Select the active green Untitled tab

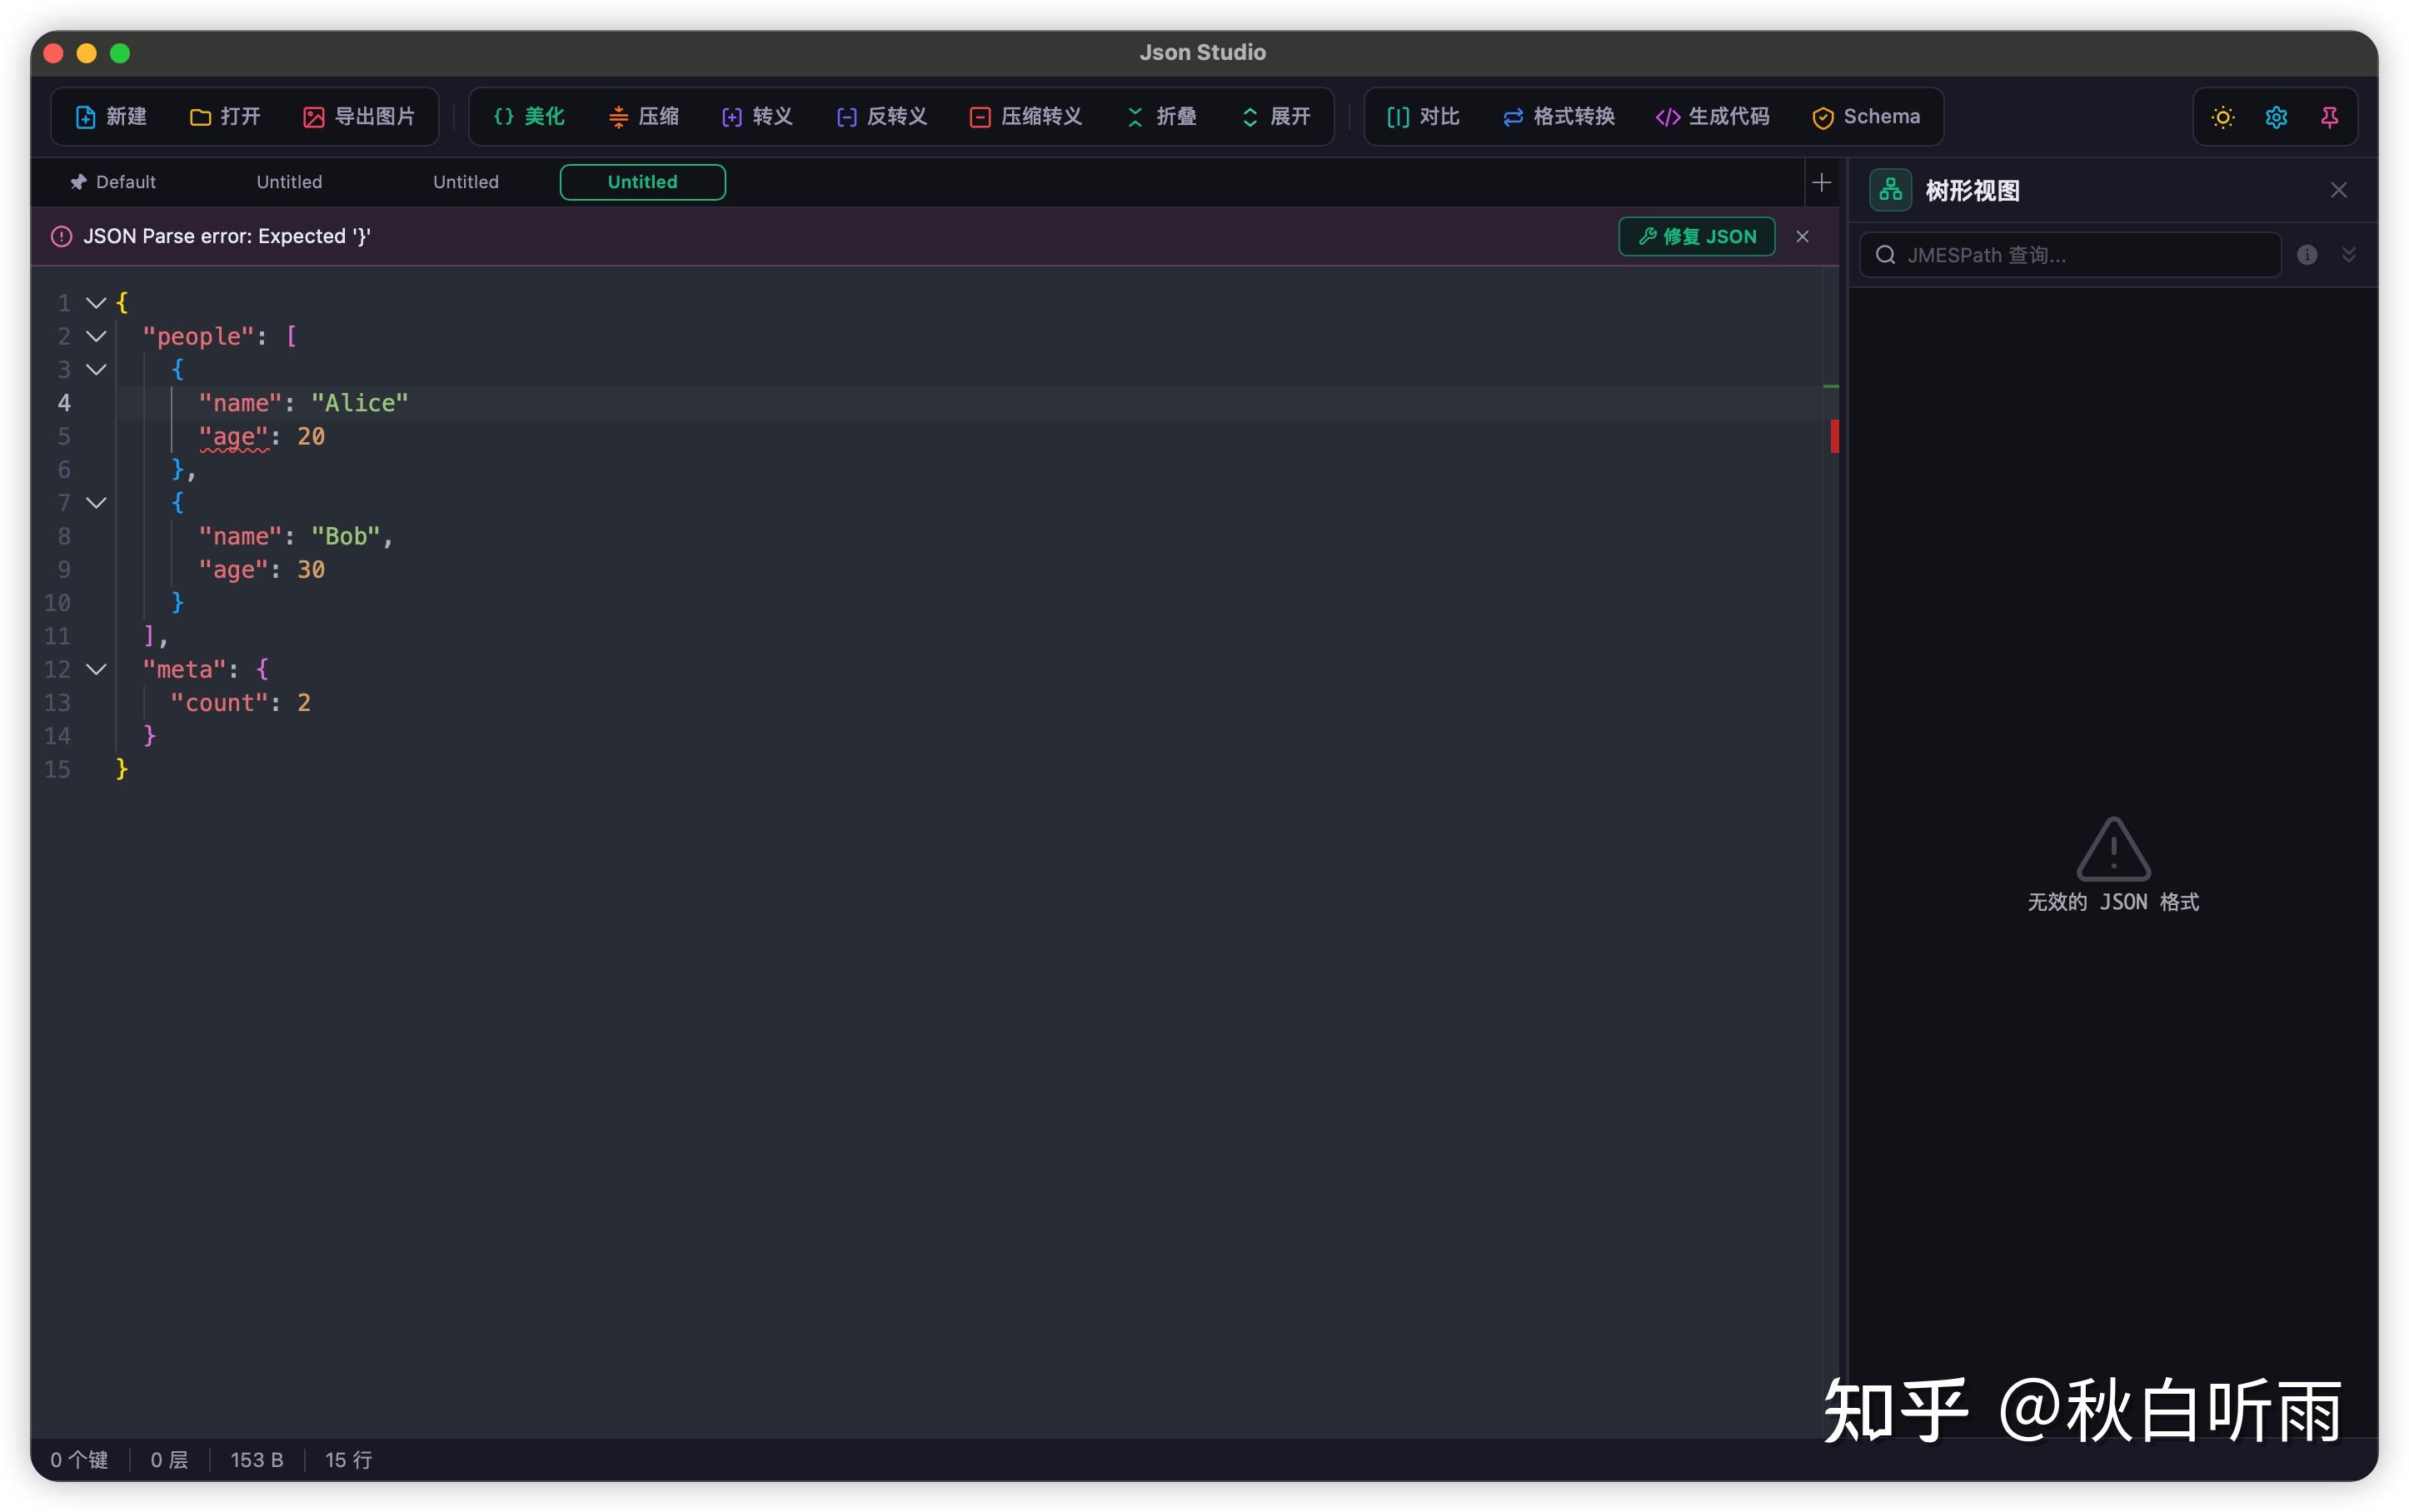coord(642,182)
